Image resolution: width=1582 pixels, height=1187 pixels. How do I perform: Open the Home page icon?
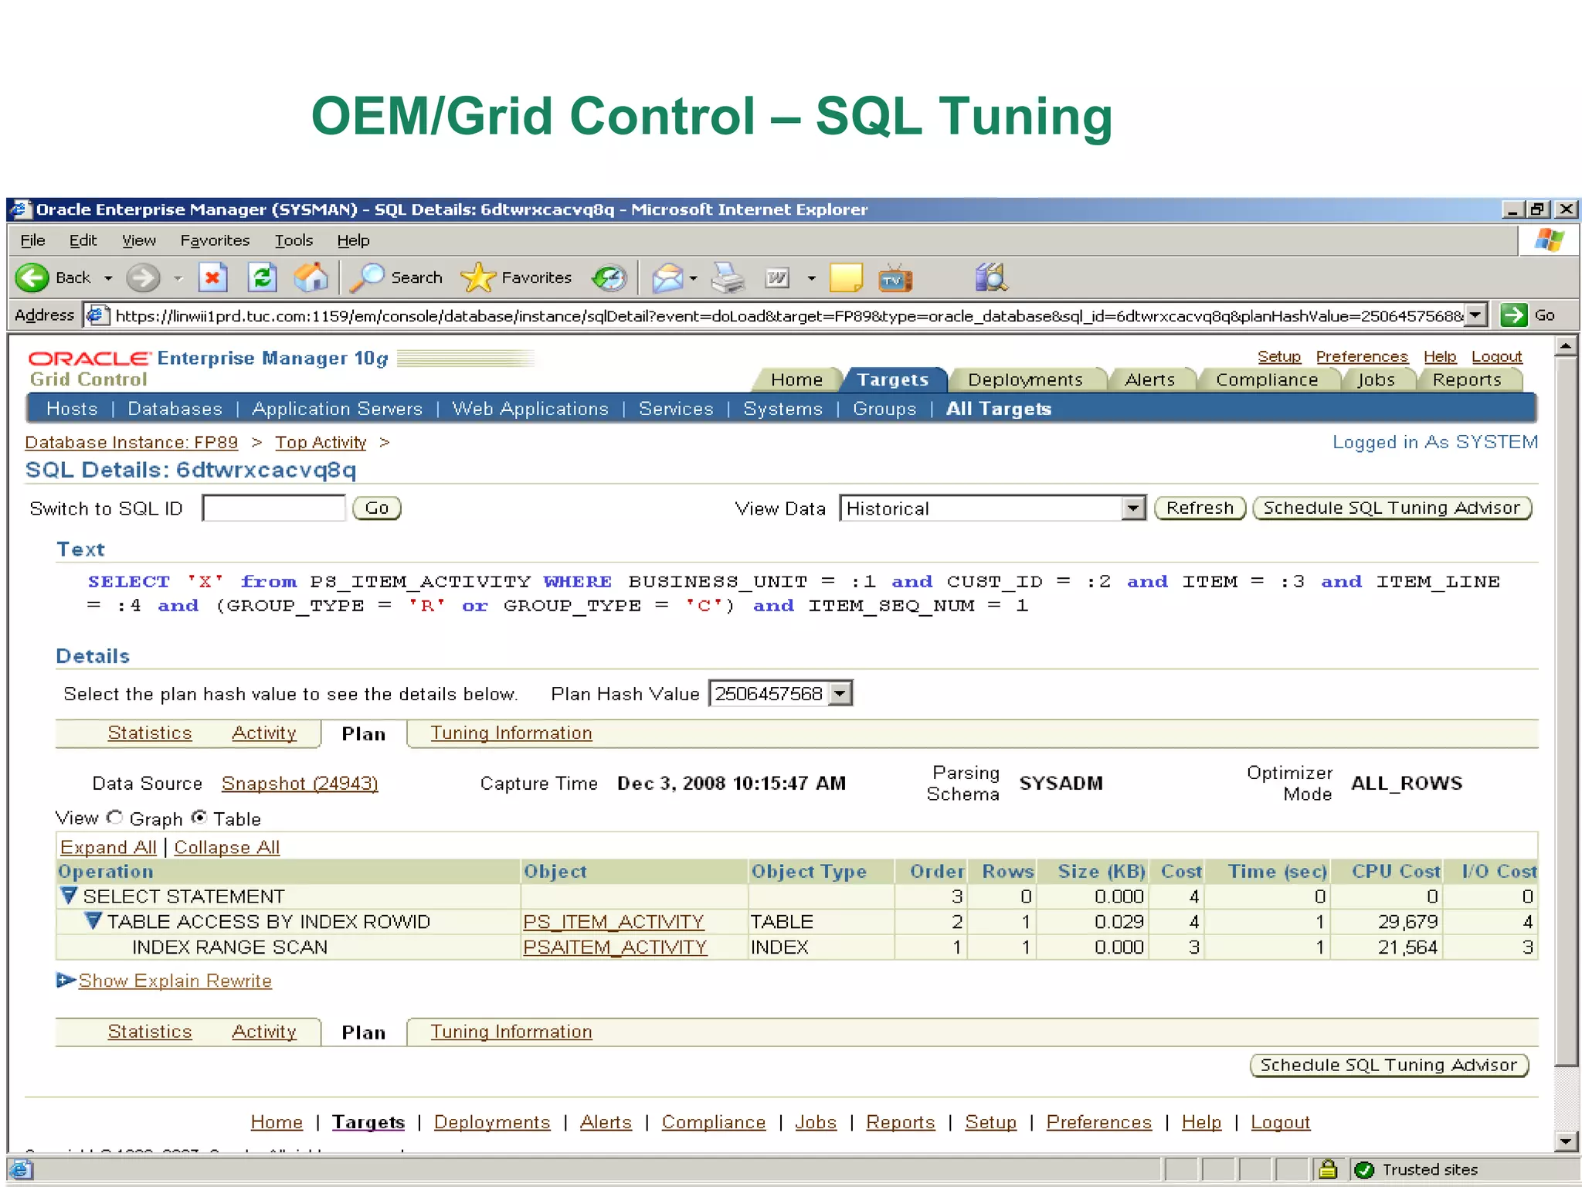coord(311,277)
